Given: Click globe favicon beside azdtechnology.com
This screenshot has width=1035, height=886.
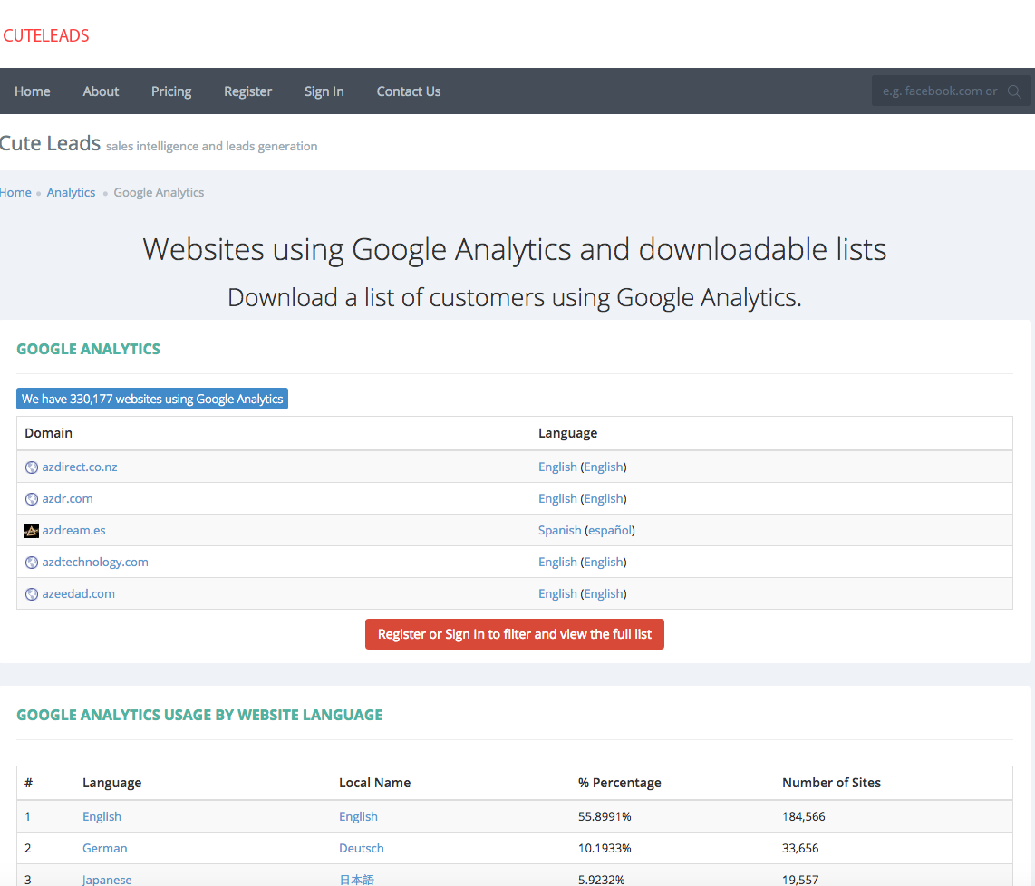Looking at the screenshot, I should tap(32, 563).
